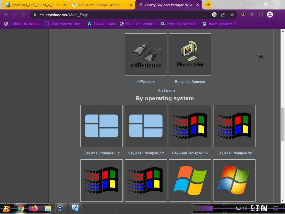This screenshot has height=214, width=285.
Task: Open the Free Gay Porn Vid... bookmark
Action: (179, 24)
